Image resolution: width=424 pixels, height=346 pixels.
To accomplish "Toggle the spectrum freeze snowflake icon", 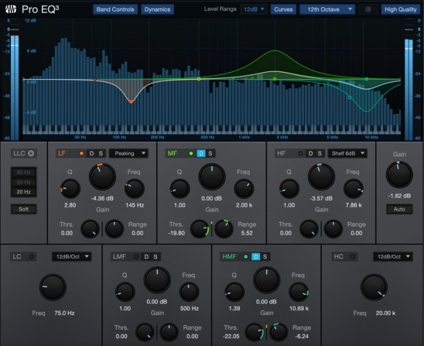I will click(x=368, y=9).
